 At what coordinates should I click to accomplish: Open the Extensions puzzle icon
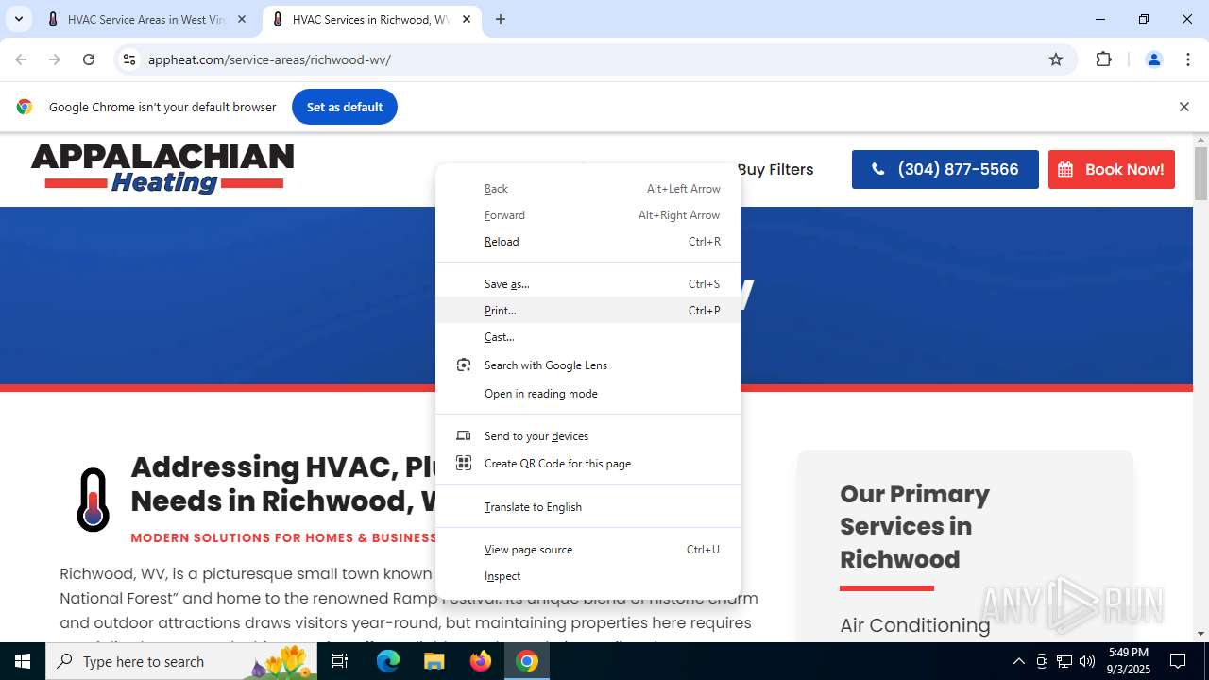click(x=1103, y=59)
